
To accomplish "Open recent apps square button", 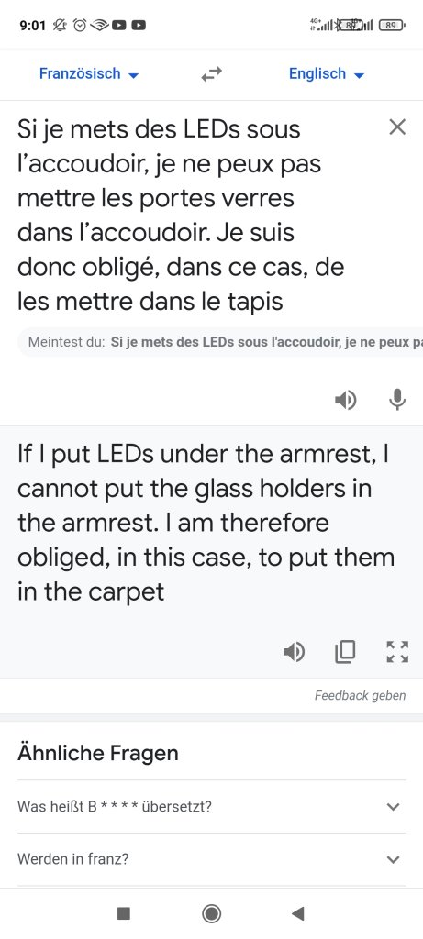I will click(124, 913).
